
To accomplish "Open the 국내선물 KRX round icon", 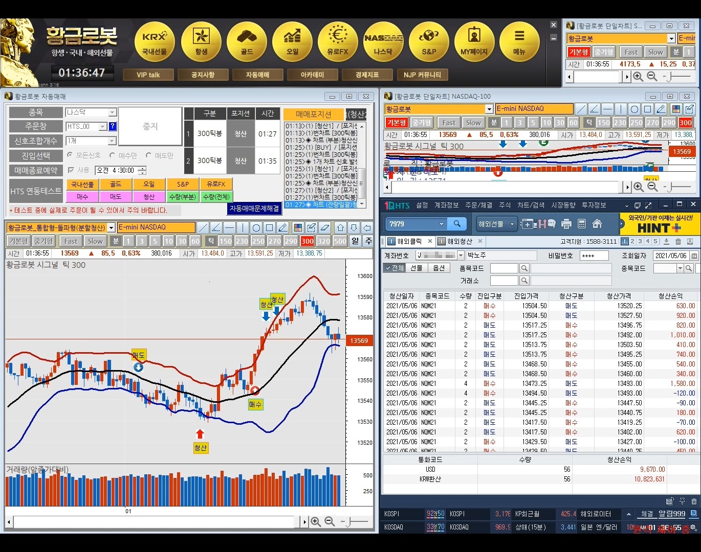I will click(x=155, y=42).
